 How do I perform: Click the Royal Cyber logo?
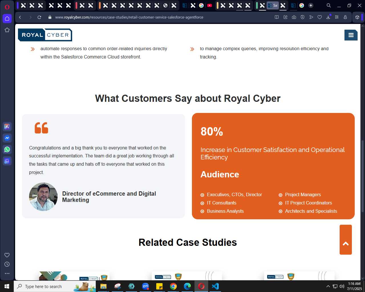[45, 35]
